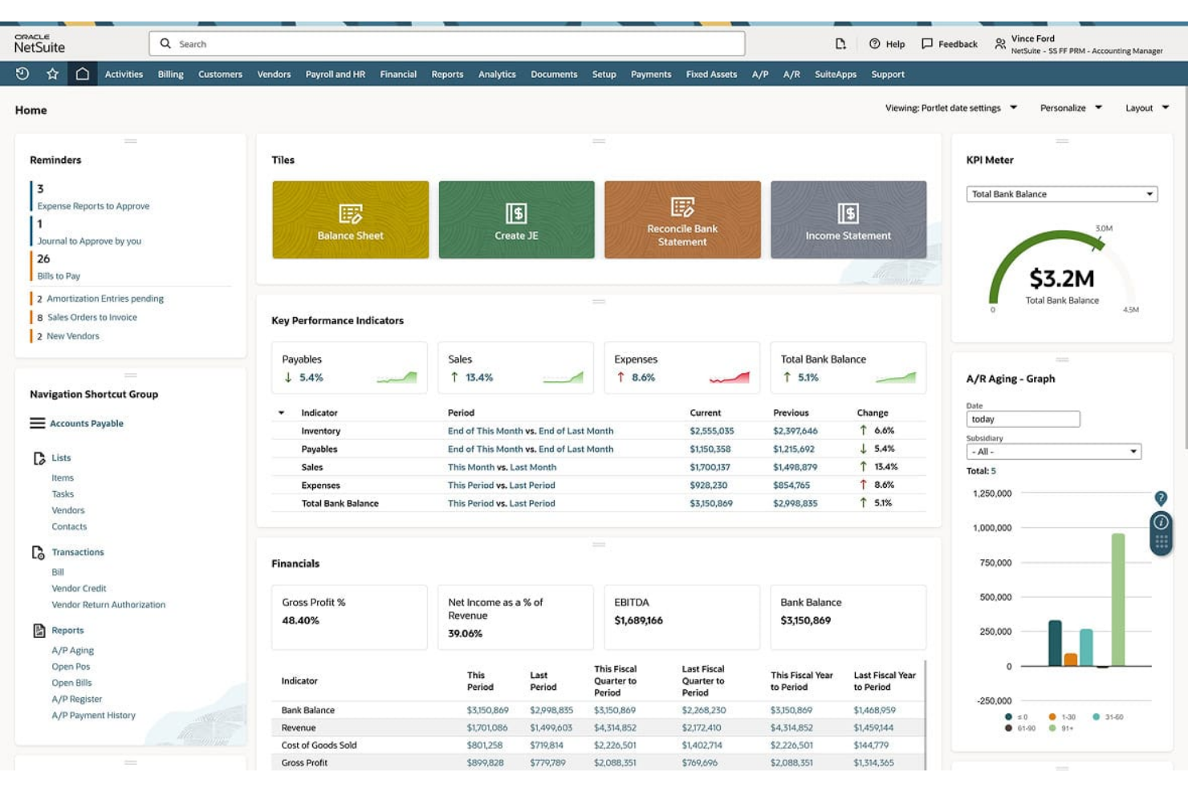Click the A/R Aging Total 5 link

993,471
